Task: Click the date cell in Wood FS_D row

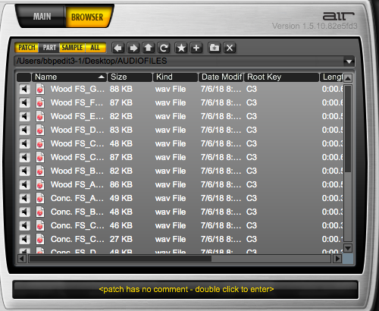Action: (x=221, y=130)
